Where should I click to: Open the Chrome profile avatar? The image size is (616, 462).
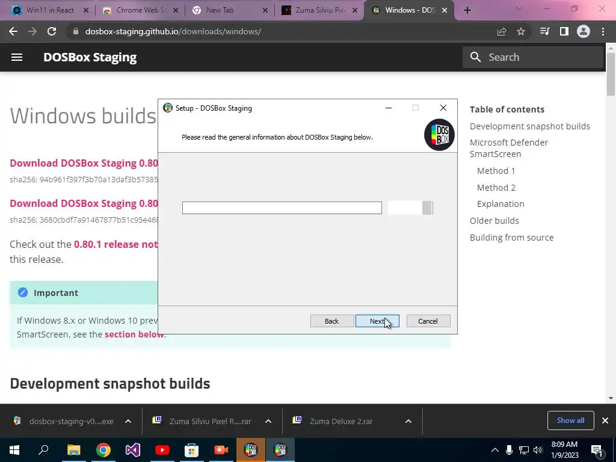pyautogui.click(x=584, y=31)
